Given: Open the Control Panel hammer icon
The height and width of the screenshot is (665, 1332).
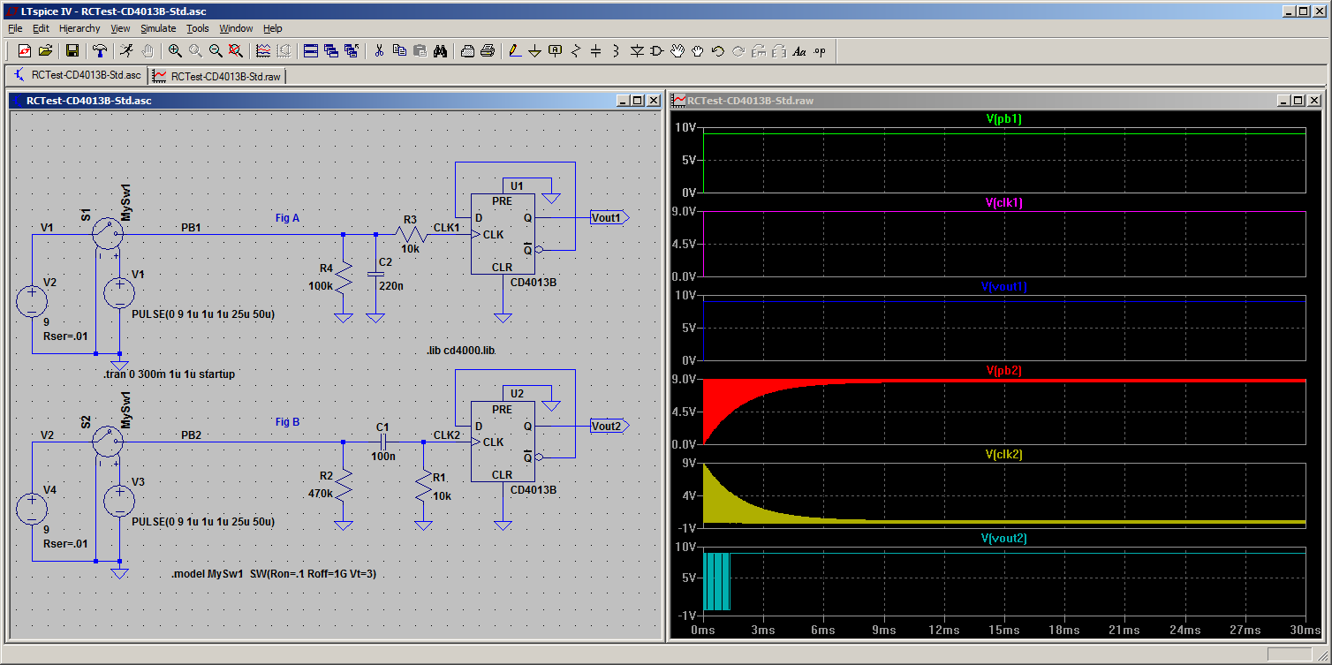Looking at the screenshot, I should click(x=99, y=51).
